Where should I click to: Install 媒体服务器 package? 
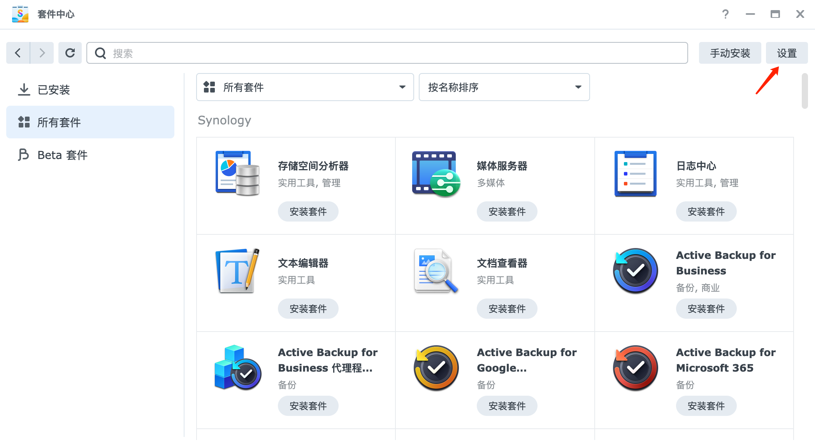(x=507, y=211)
